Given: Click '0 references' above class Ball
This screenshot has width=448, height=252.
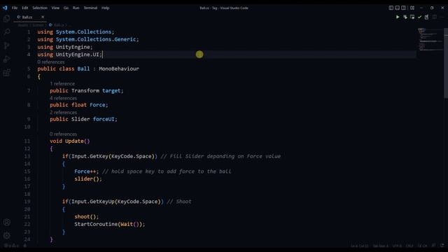Looking at the screenshot, I should click(51, 62).
